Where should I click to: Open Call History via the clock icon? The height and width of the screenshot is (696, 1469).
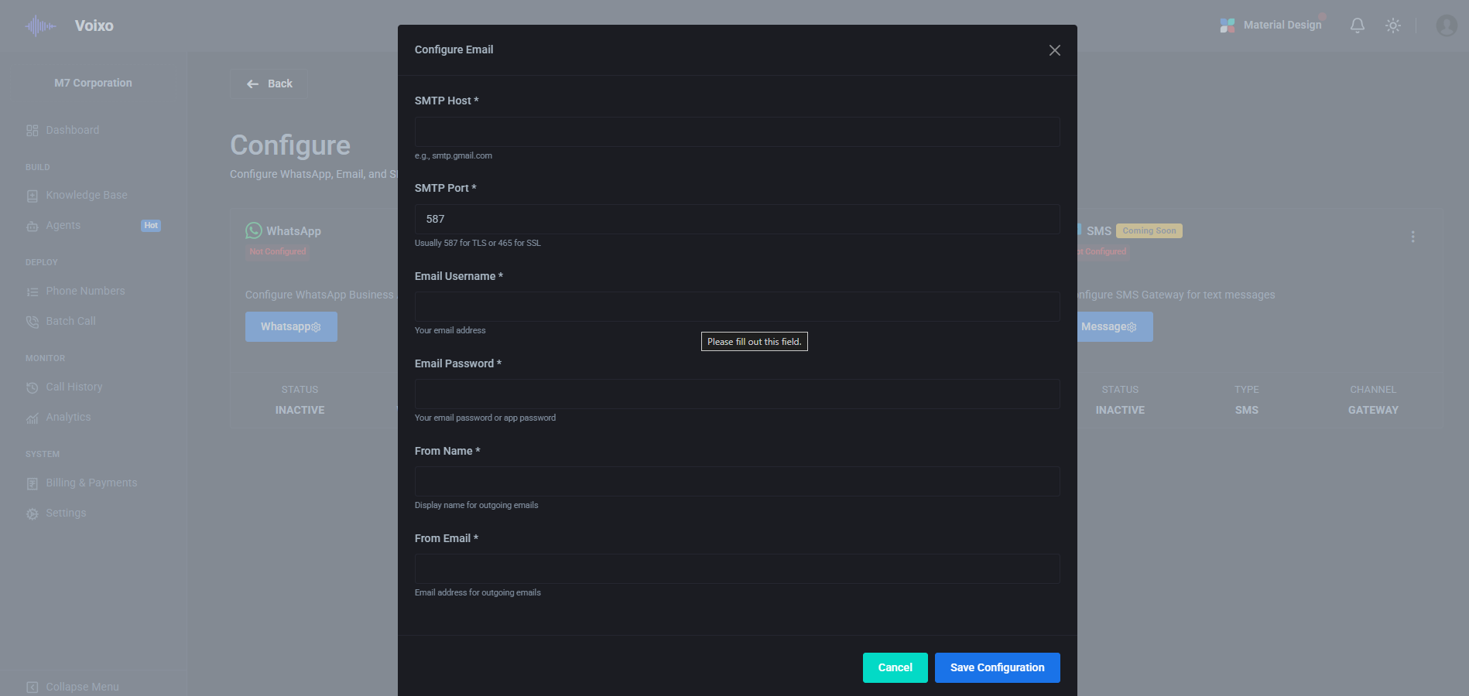coord(32,387)
